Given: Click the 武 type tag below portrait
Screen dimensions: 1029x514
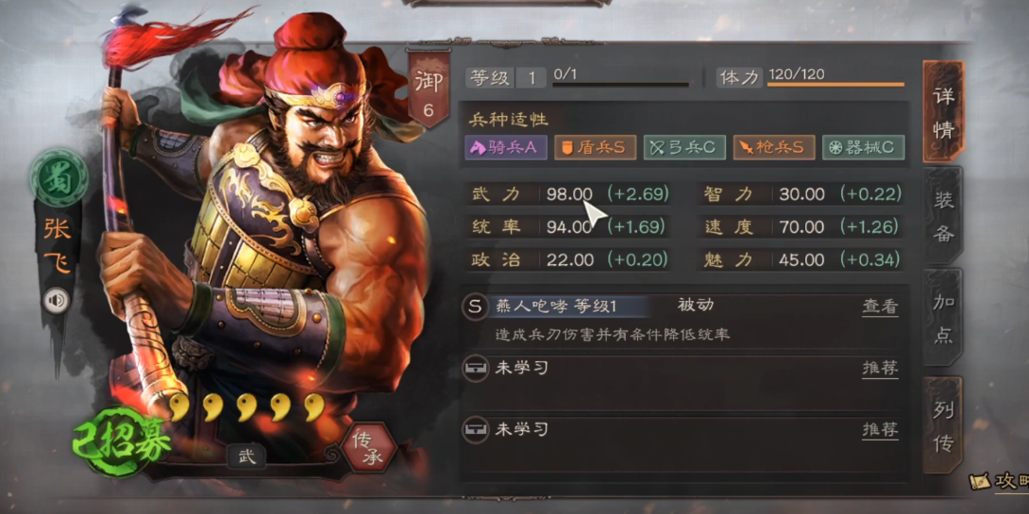Looking at the screenshot, I should 246,457.
